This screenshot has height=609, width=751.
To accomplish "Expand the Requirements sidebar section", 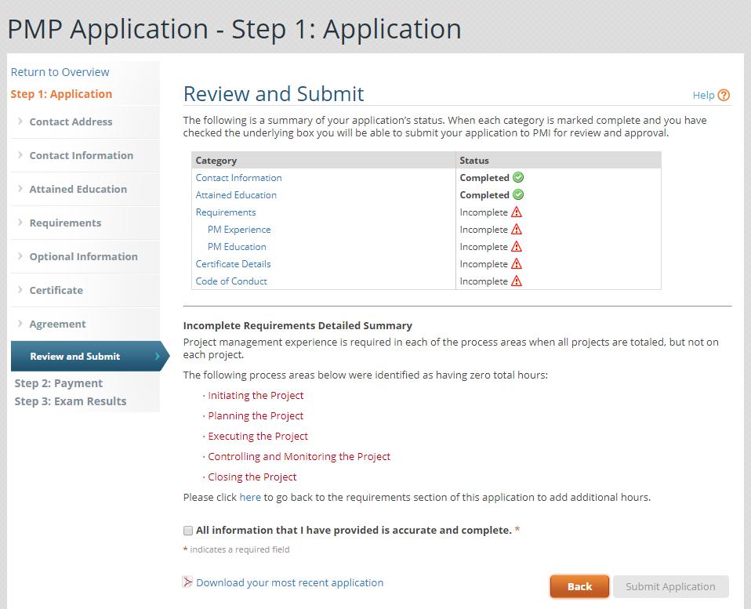I will click(x=67, y=223).
